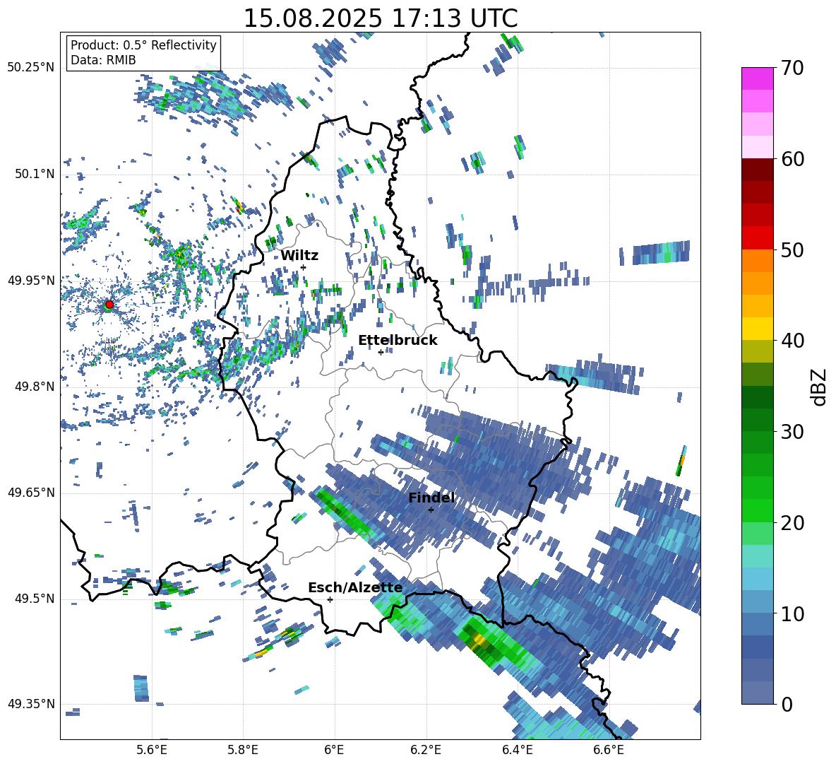Click the Data: RMIB text
Image resolution: width=836 pixels, height=764 pixels.
point(103,60)
